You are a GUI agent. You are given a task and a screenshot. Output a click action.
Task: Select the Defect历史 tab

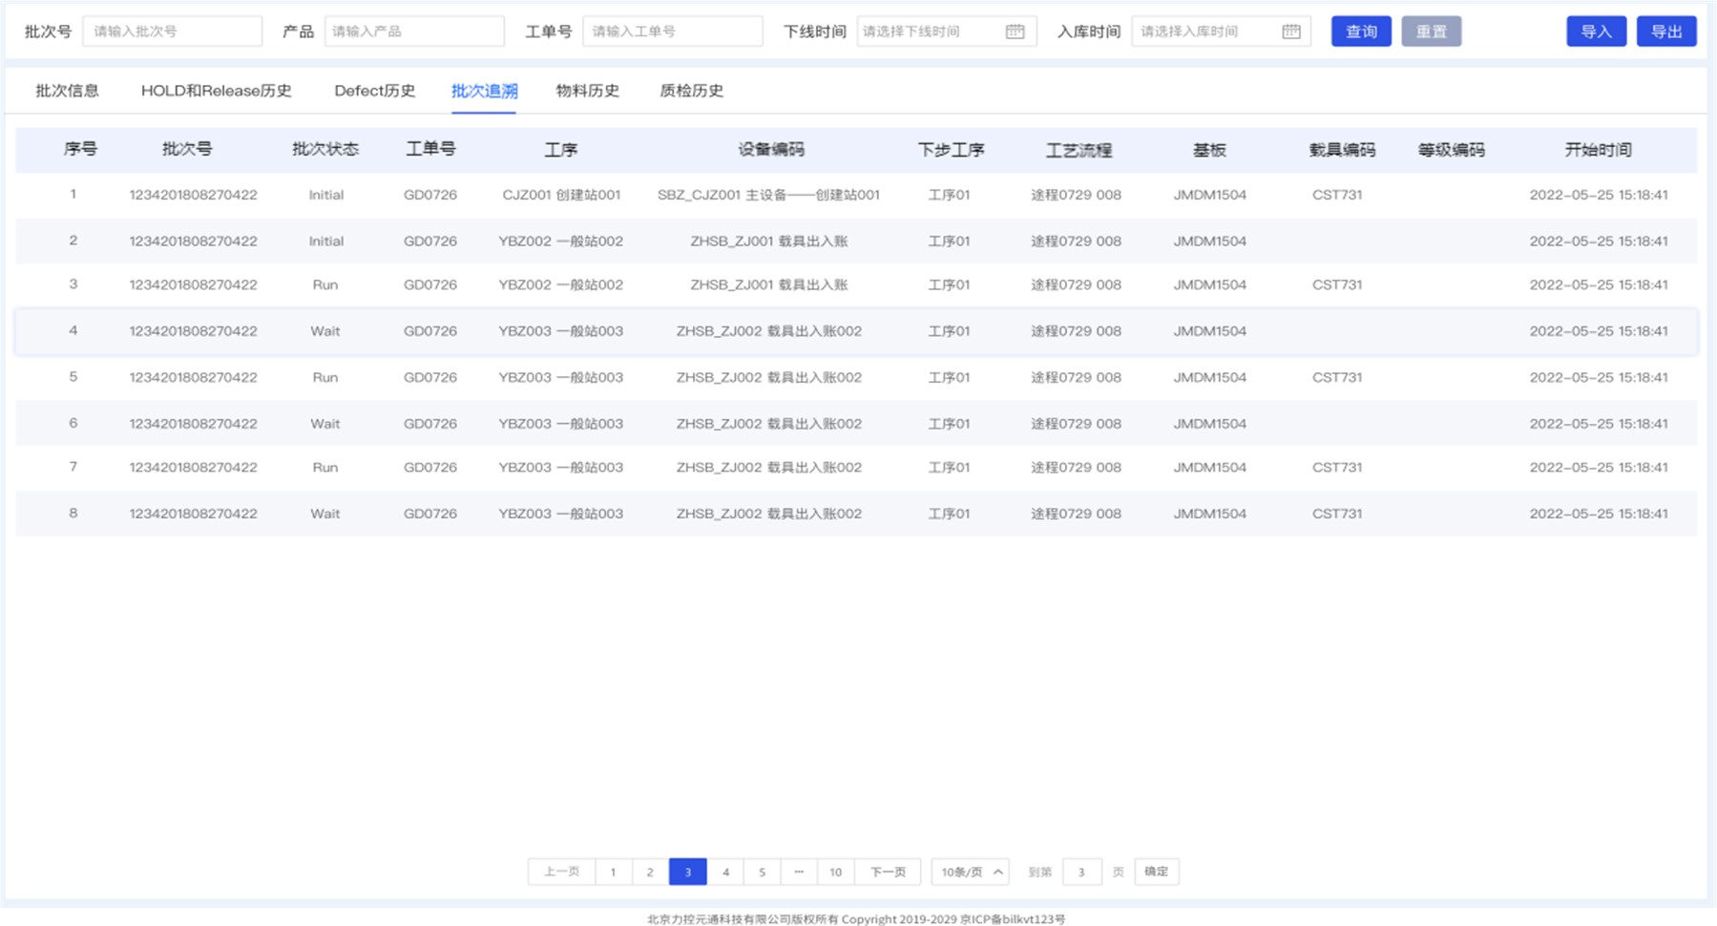pos(374,91)
